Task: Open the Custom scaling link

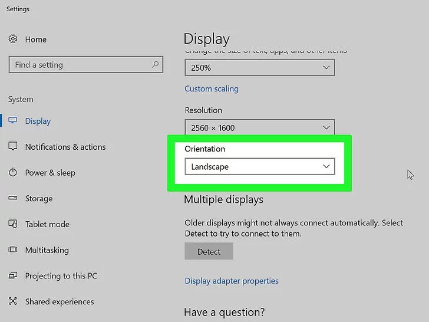Action: pyautogui.click(x=212, y=89)
